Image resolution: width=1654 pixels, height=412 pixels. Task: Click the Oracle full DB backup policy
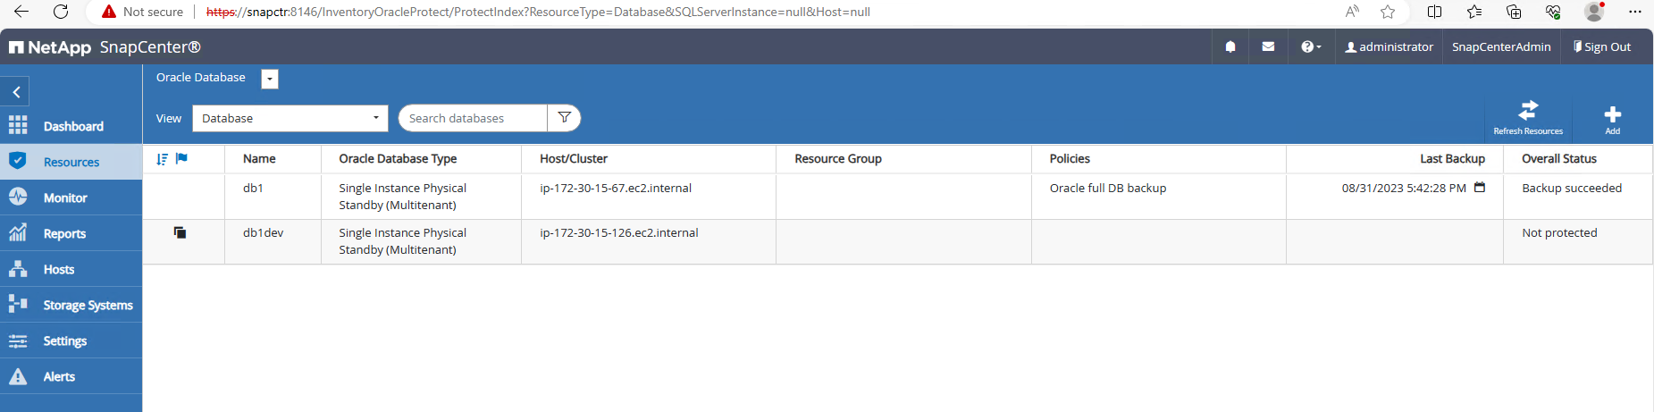[1108, 188]
